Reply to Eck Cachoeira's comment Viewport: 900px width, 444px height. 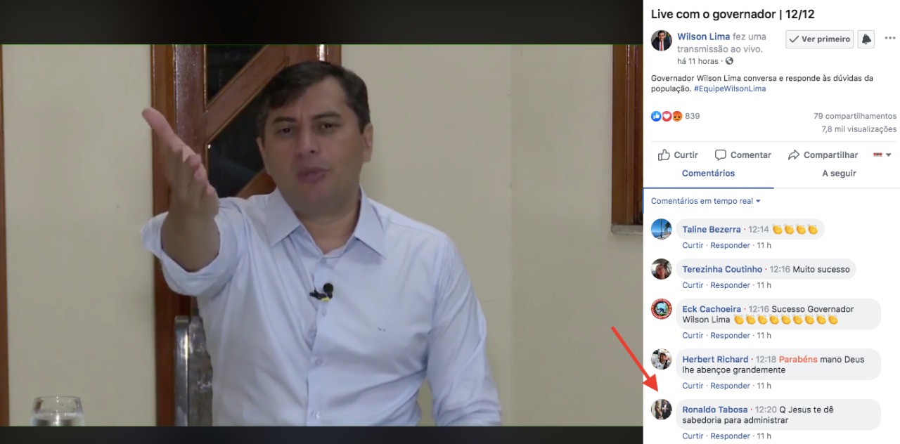pyautogui.click(x=730, y=335)
